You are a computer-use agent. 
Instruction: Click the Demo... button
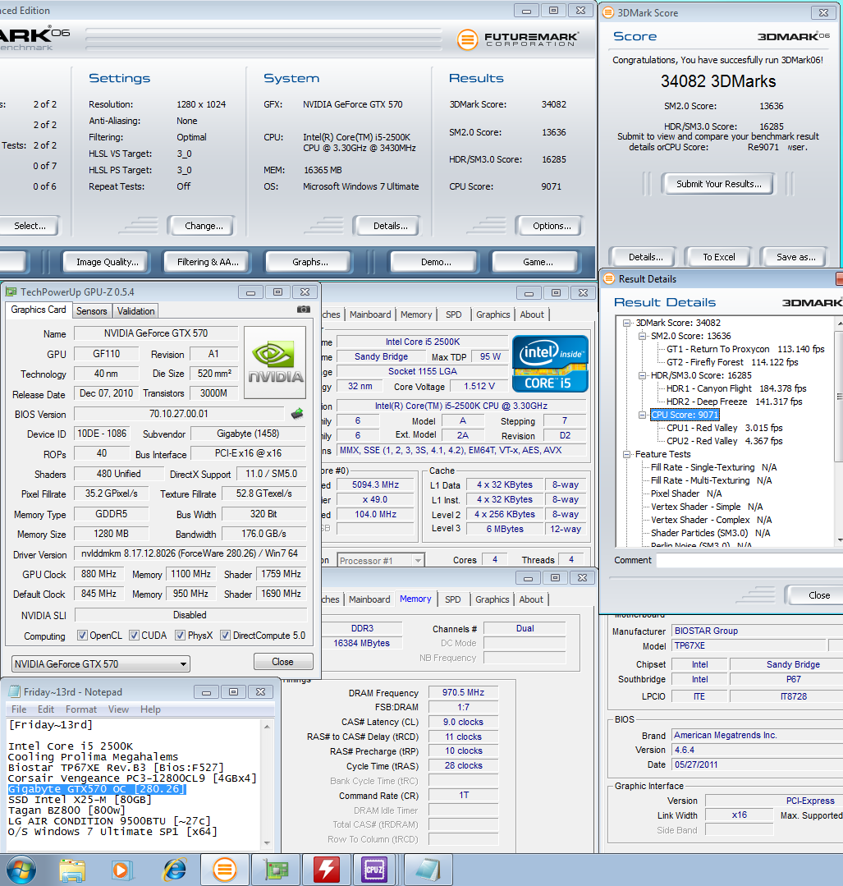click(436, 262)
